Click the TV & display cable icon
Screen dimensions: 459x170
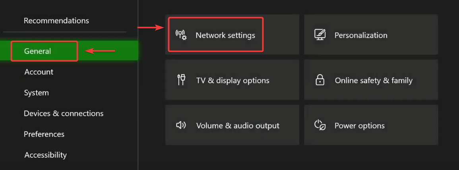(x=181, y=80)
